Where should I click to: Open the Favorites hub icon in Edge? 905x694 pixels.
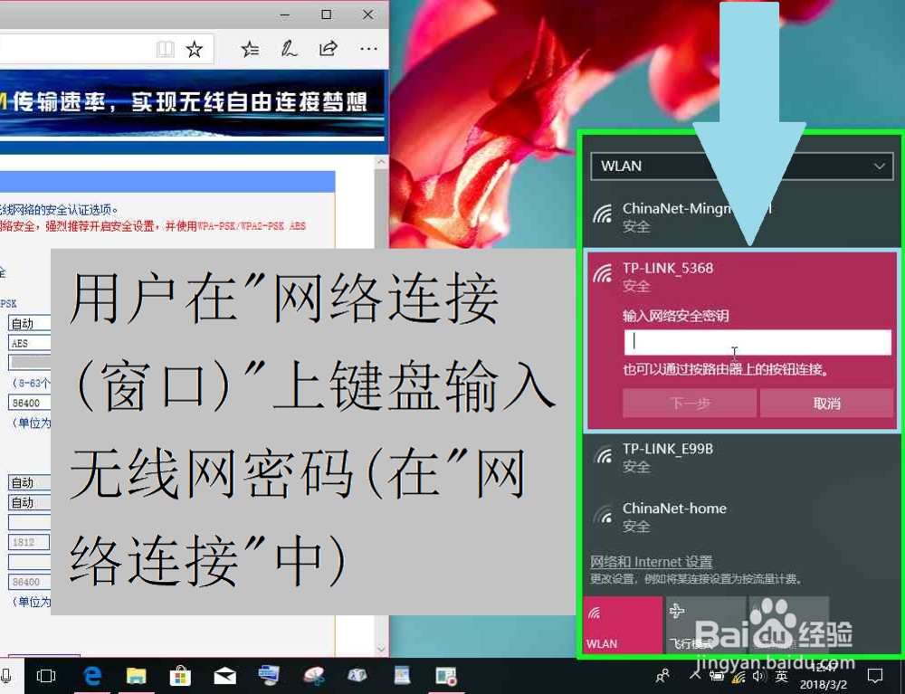click(x=250, y=51)
